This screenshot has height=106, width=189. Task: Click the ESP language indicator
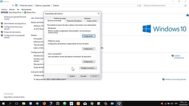point(176,103)
